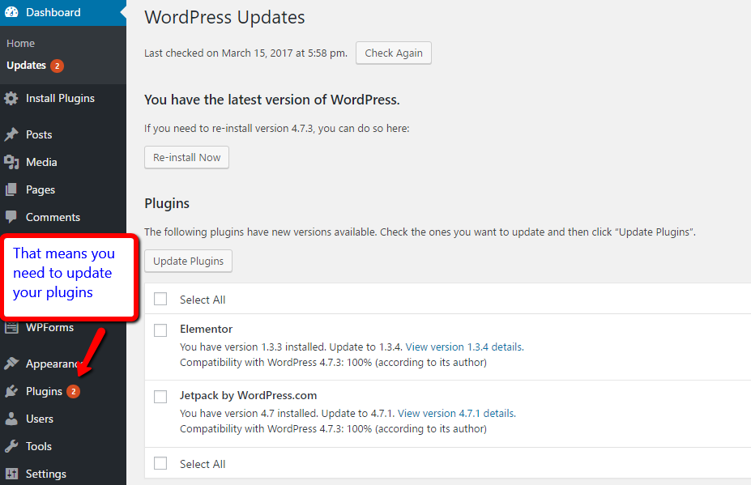Click the 're-install version 4.7.3' text line

coord(277,128)
